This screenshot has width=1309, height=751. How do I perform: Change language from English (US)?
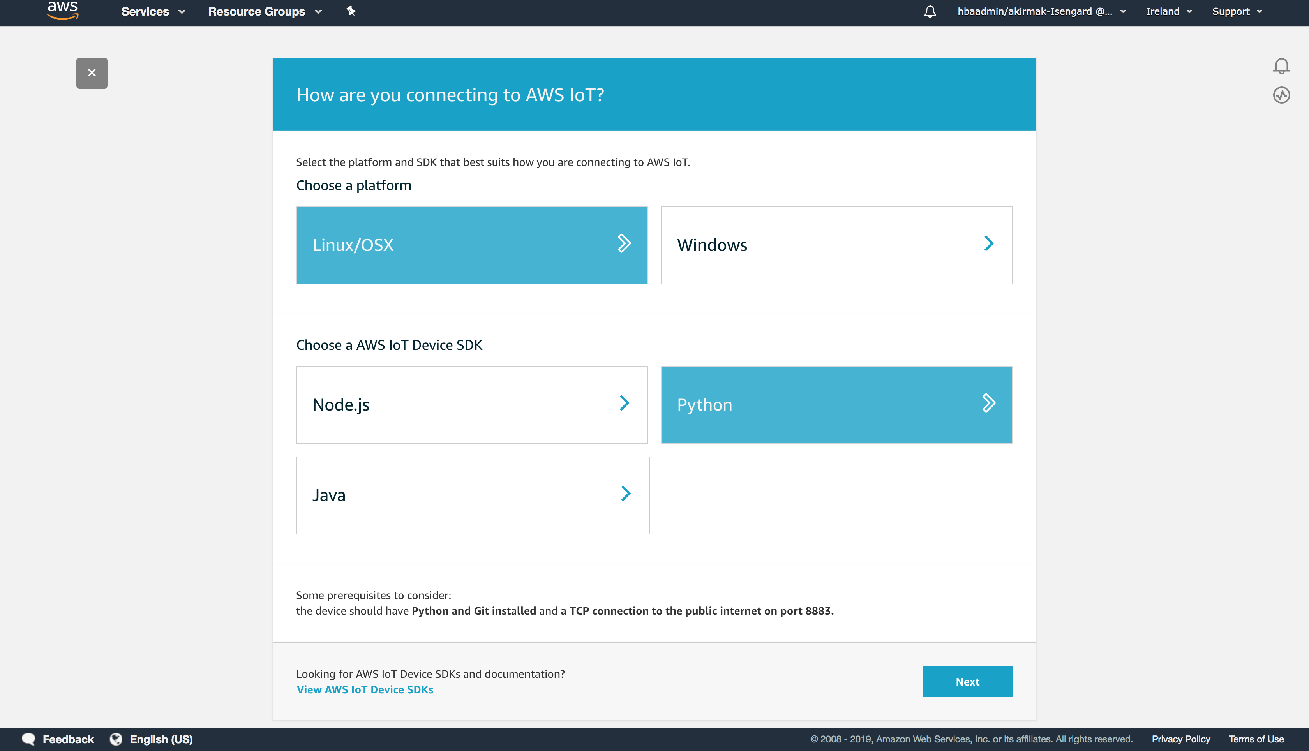coord(161,739)
